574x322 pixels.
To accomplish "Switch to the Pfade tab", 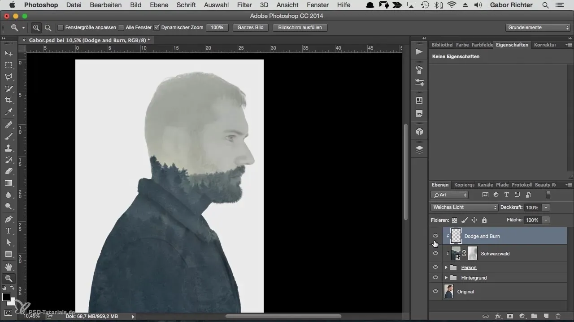I will coord(502,185).
